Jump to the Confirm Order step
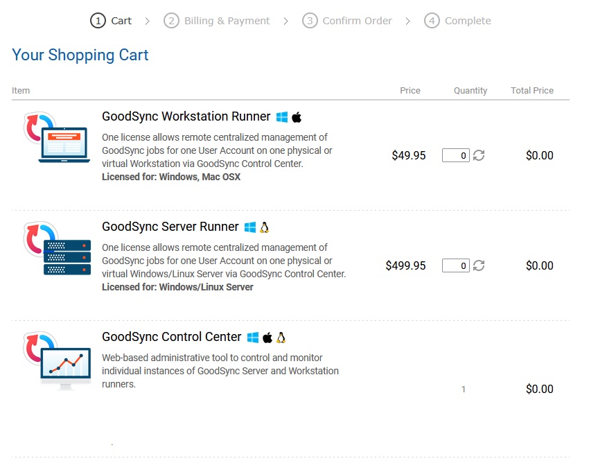This screenshot has height=463, width=598. 347,21
